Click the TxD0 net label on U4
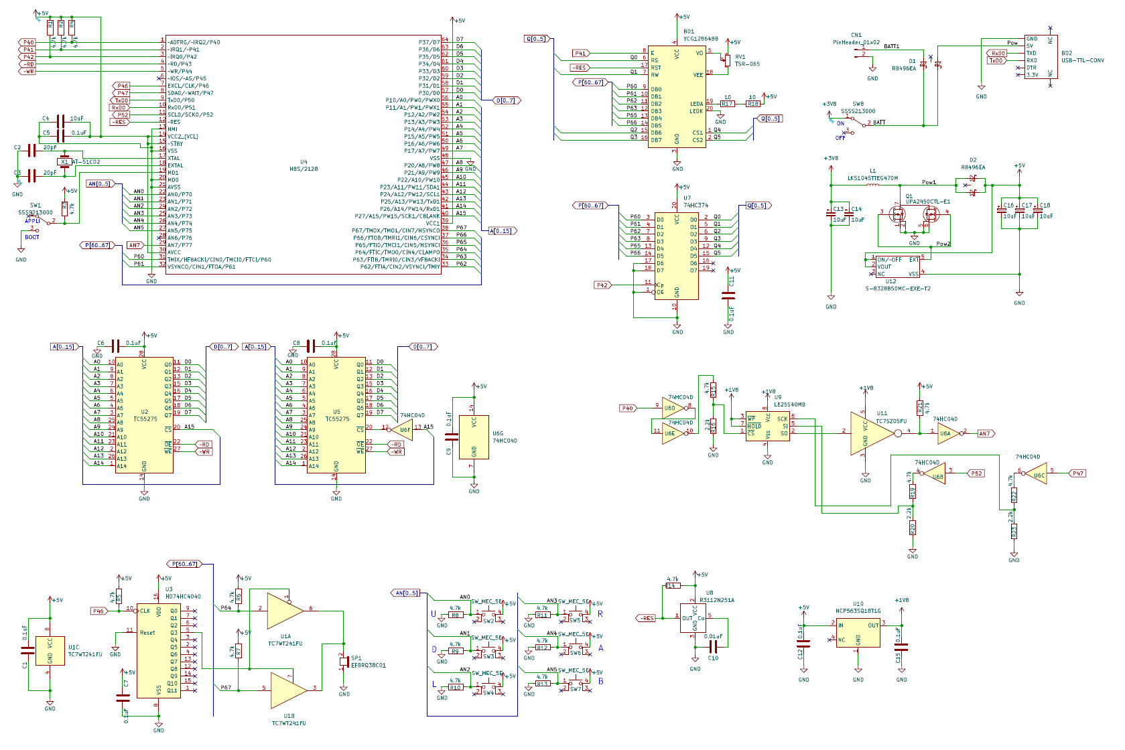 pyautogui.click(x=120, y=100)
